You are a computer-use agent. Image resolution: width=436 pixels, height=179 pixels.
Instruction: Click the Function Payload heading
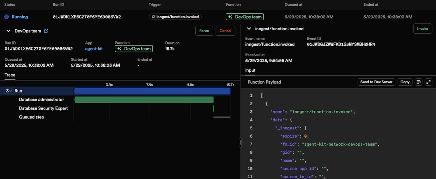264,82
